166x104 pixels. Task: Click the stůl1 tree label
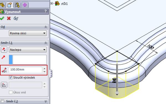point(64,4)
